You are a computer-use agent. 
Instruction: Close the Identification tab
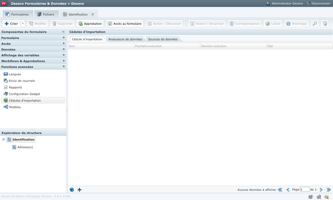coord(93,14)
